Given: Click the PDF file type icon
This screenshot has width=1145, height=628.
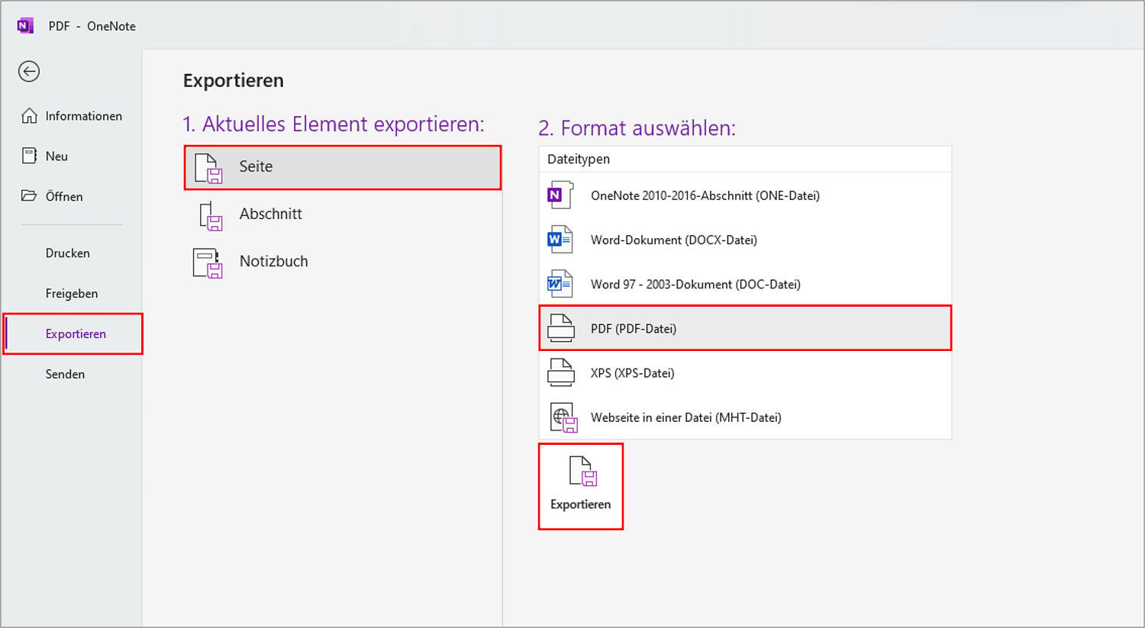Looking at the screenshot, I should click(x=561, y=328).
